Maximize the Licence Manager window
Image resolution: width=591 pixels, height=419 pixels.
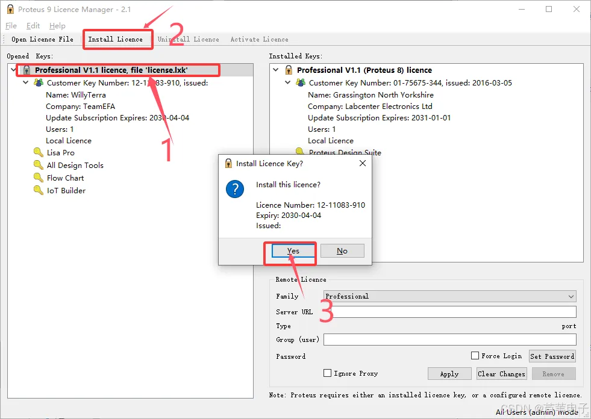pos(549,9)
